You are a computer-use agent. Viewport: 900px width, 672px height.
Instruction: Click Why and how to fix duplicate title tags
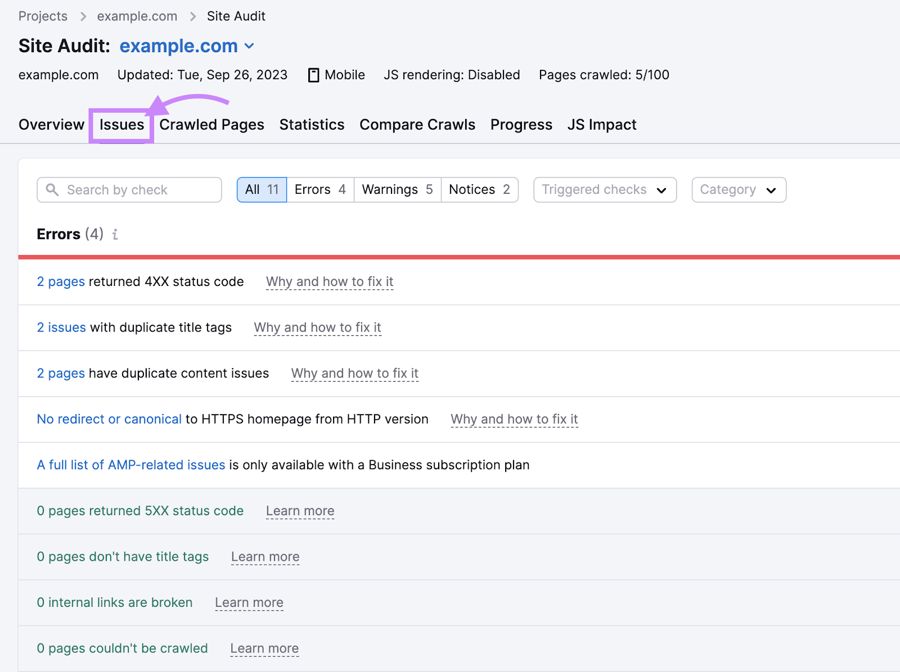click(x=317, y=328)
